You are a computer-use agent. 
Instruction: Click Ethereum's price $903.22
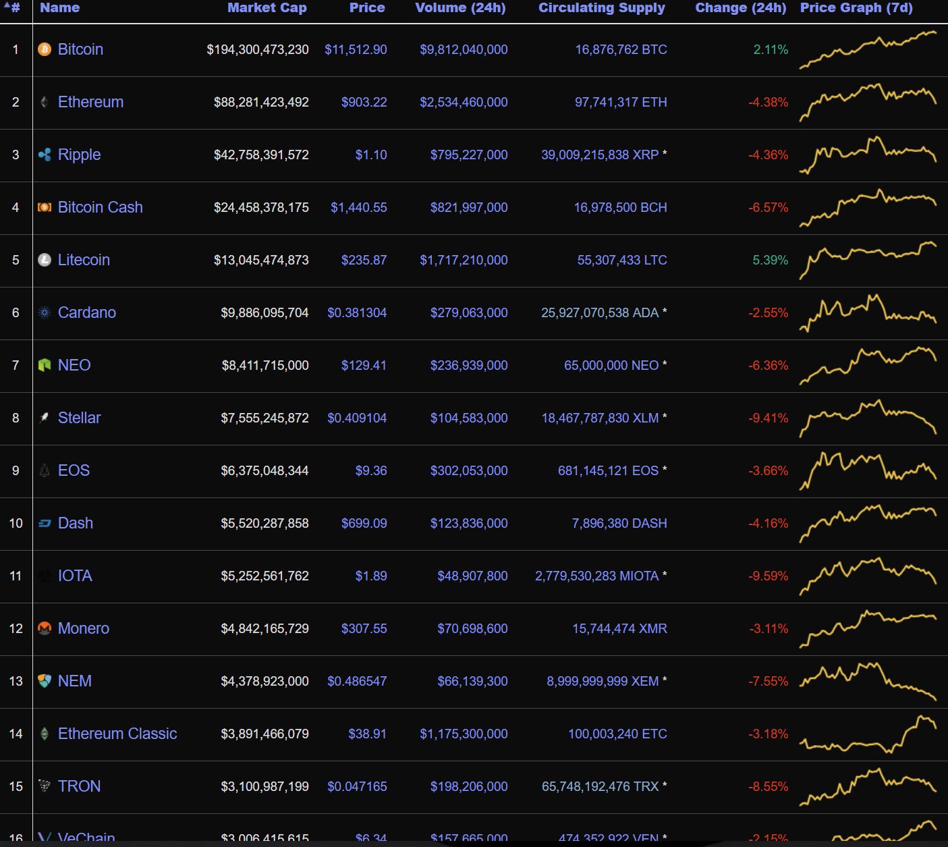[x=364, y=102]
